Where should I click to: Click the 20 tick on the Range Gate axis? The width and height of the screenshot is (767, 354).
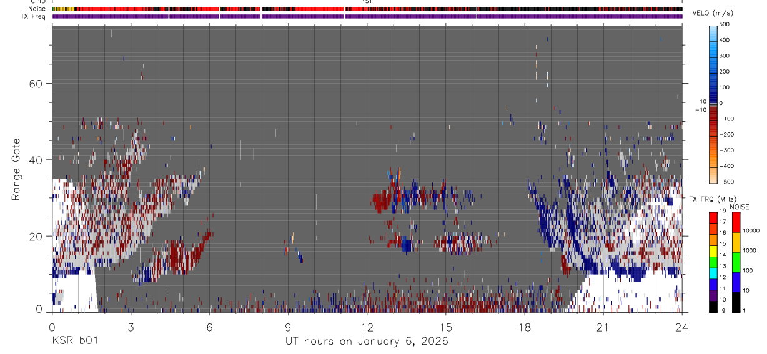pos(36,236)
